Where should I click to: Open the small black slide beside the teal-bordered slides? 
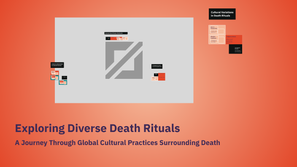(x=65, y=78)
